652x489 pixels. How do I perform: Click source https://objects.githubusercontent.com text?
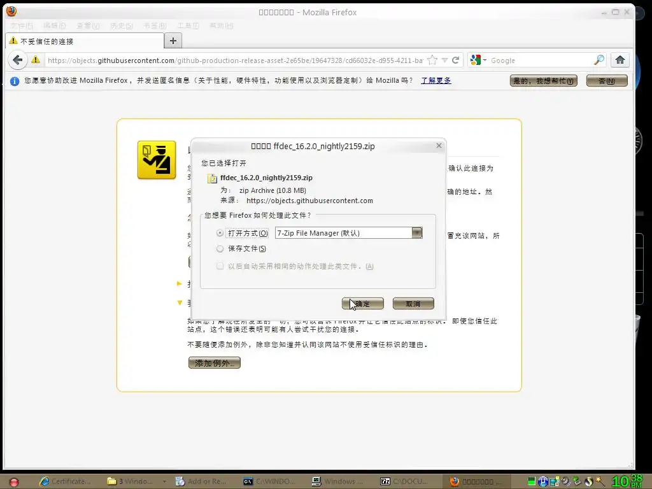[x=310, y=201]
